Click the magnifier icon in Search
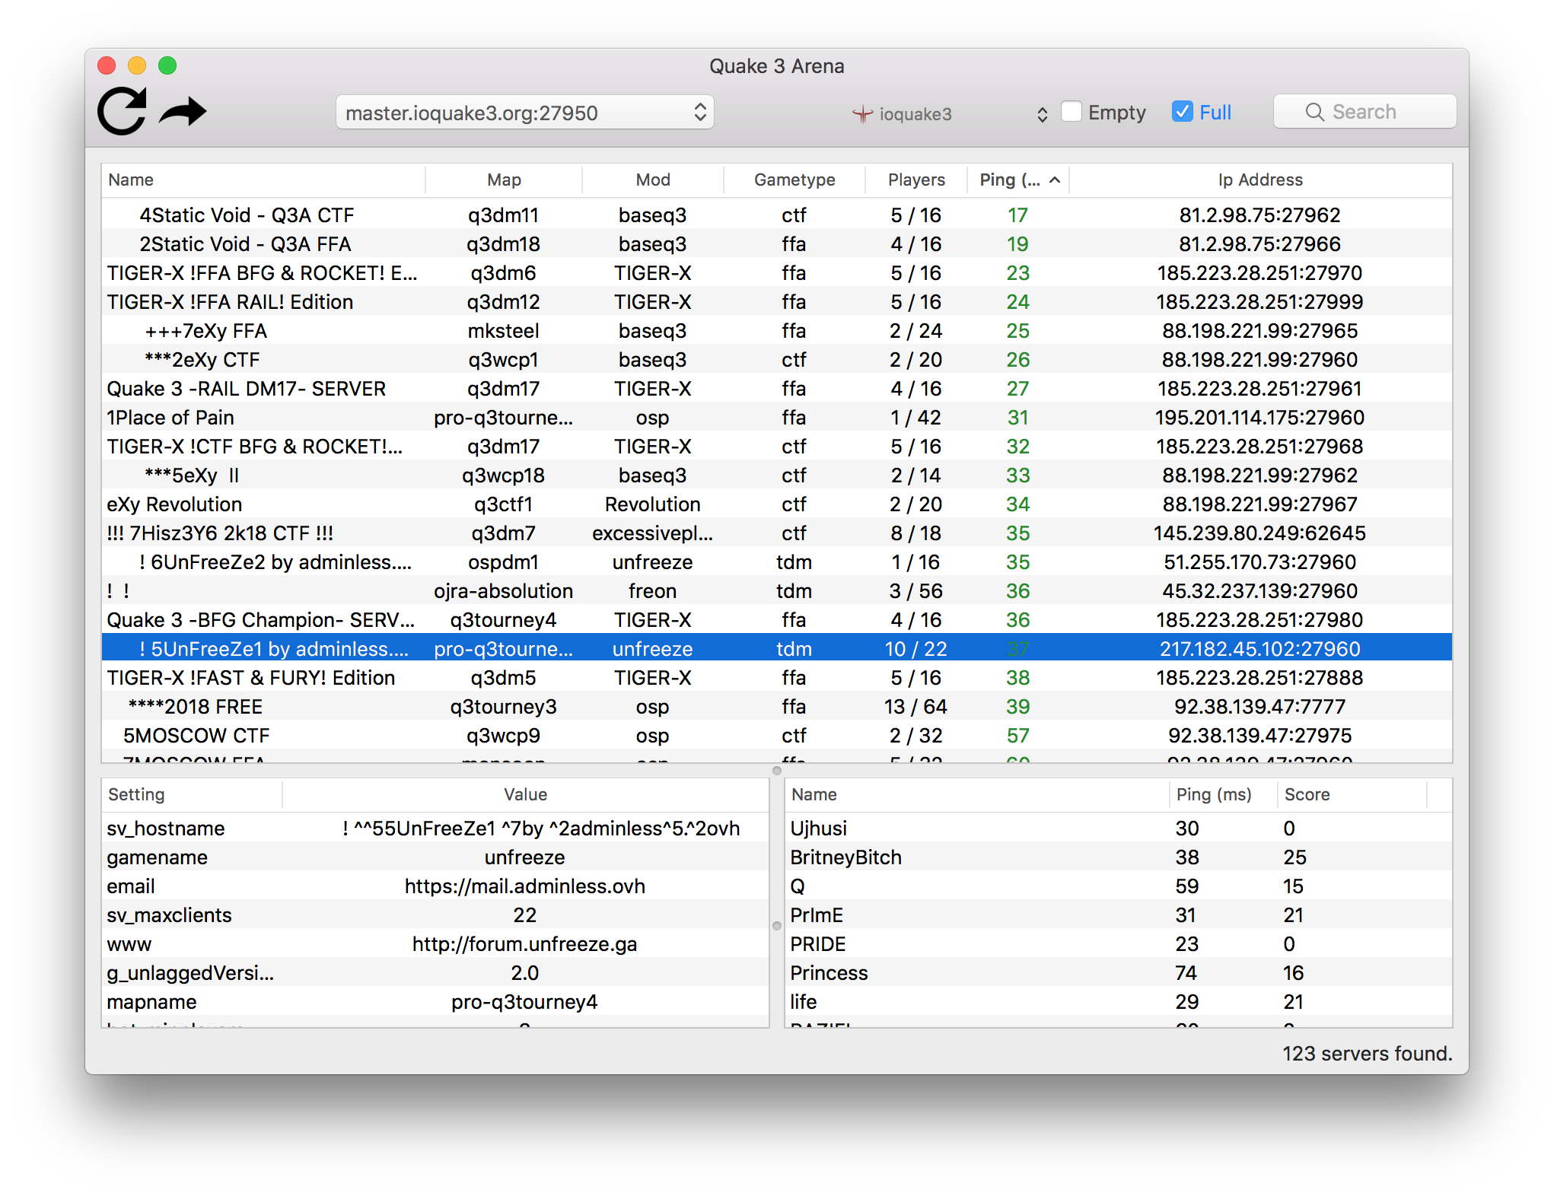Viewport: 1554px width, 1196px height. 1314,112
